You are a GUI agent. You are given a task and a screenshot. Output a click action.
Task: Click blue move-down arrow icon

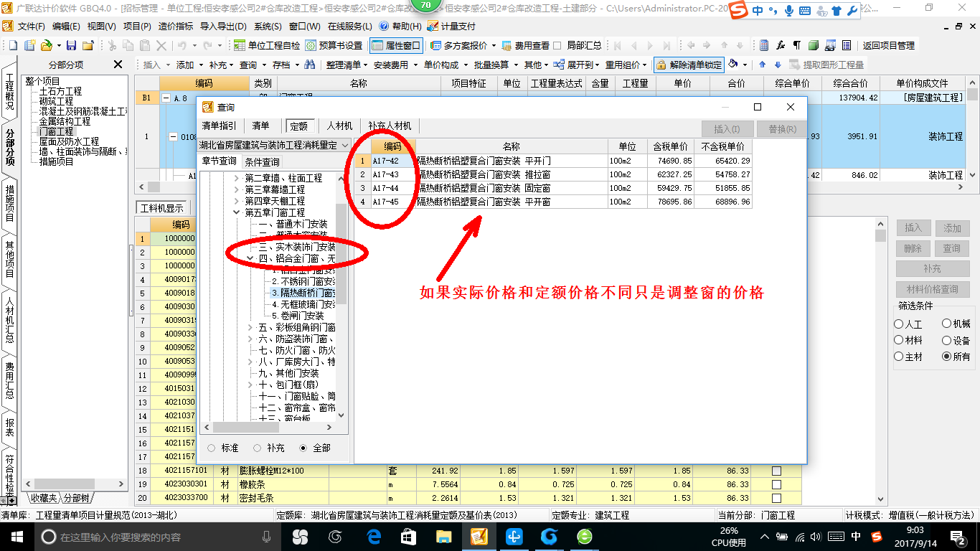778,65
